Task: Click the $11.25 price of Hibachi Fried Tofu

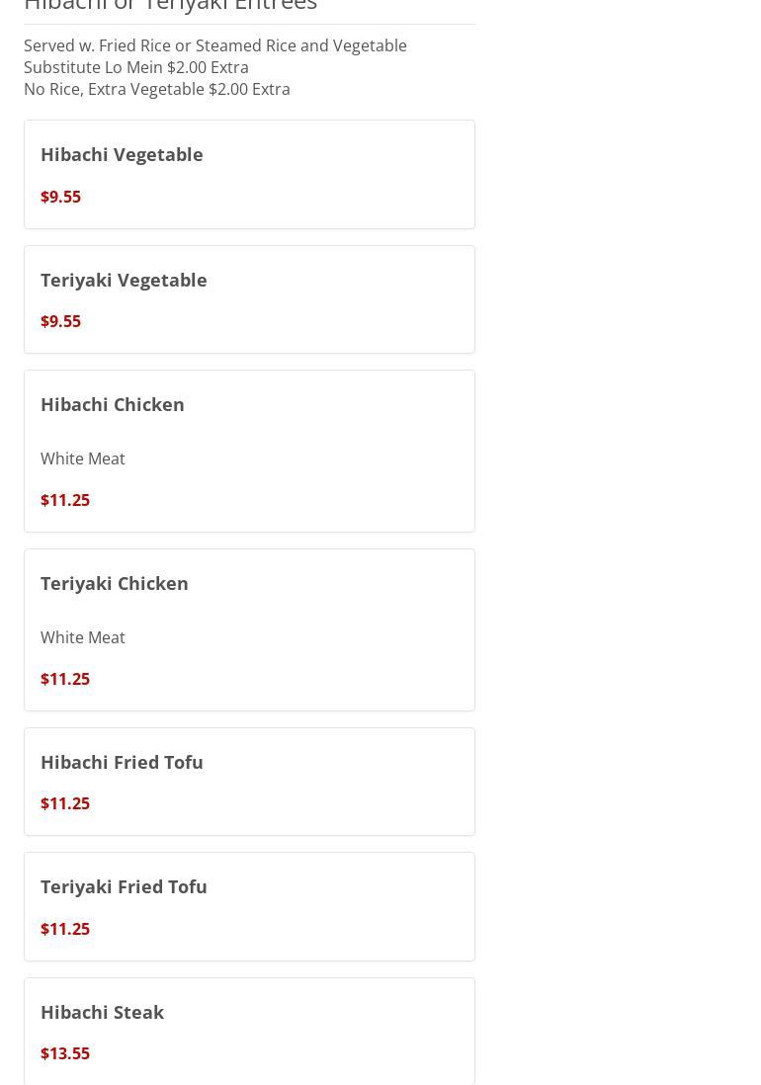Action: [x=65, y=803]
